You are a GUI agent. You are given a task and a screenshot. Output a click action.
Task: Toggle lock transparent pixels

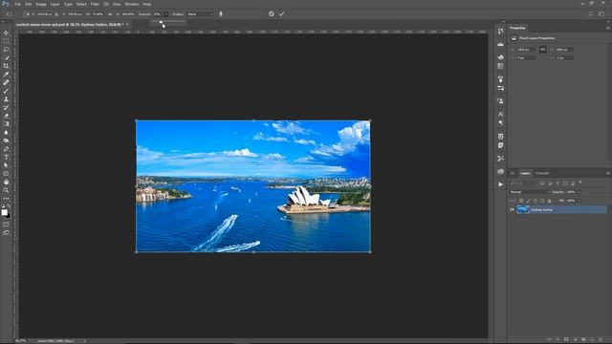click(521, 201)
